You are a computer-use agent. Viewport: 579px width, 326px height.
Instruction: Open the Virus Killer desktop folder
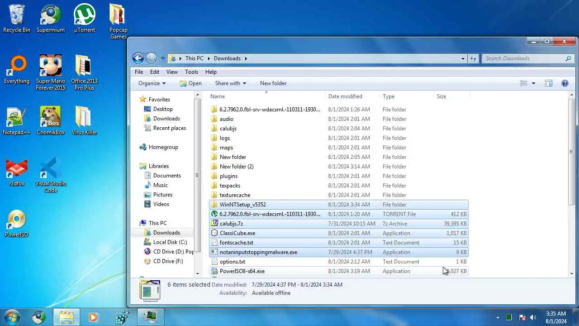point(85,121)
